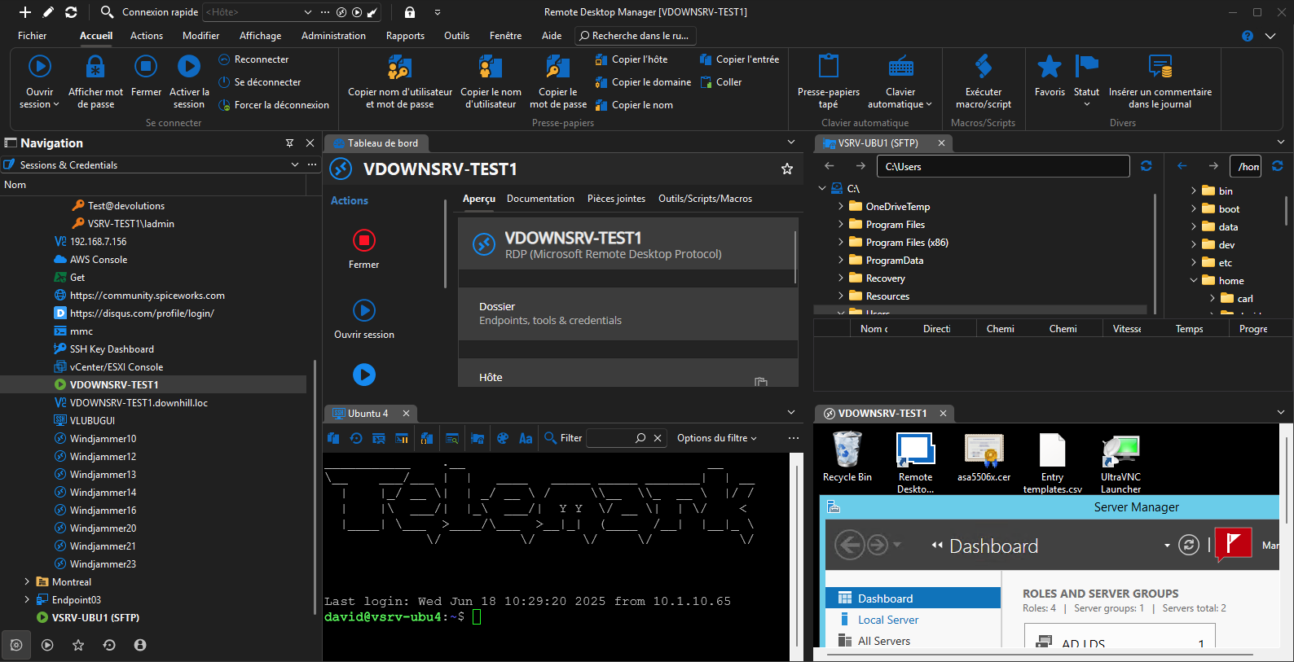Viewport: 1294px width, 662px height.
Task: Pin the Navigation panel
Action: (x=289, y=142)
